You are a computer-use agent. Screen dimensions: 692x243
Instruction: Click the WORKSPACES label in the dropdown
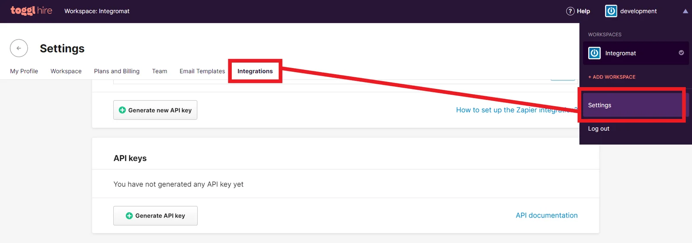tap(605, 35)
